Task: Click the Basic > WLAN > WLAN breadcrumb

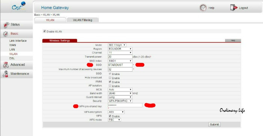Action: 47,15
